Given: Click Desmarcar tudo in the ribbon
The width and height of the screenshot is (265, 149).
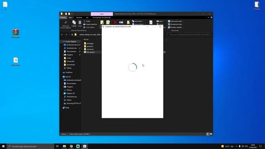Looking at the screenshot, I should 175,24.
